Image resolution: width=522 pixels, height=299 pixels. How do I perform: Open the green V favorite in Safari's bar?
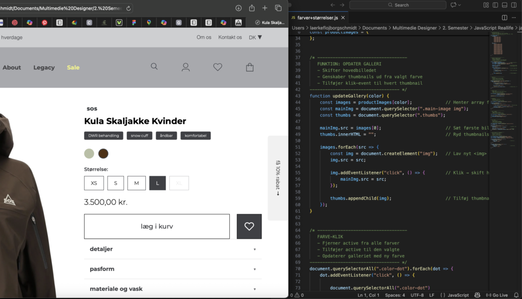119,22
